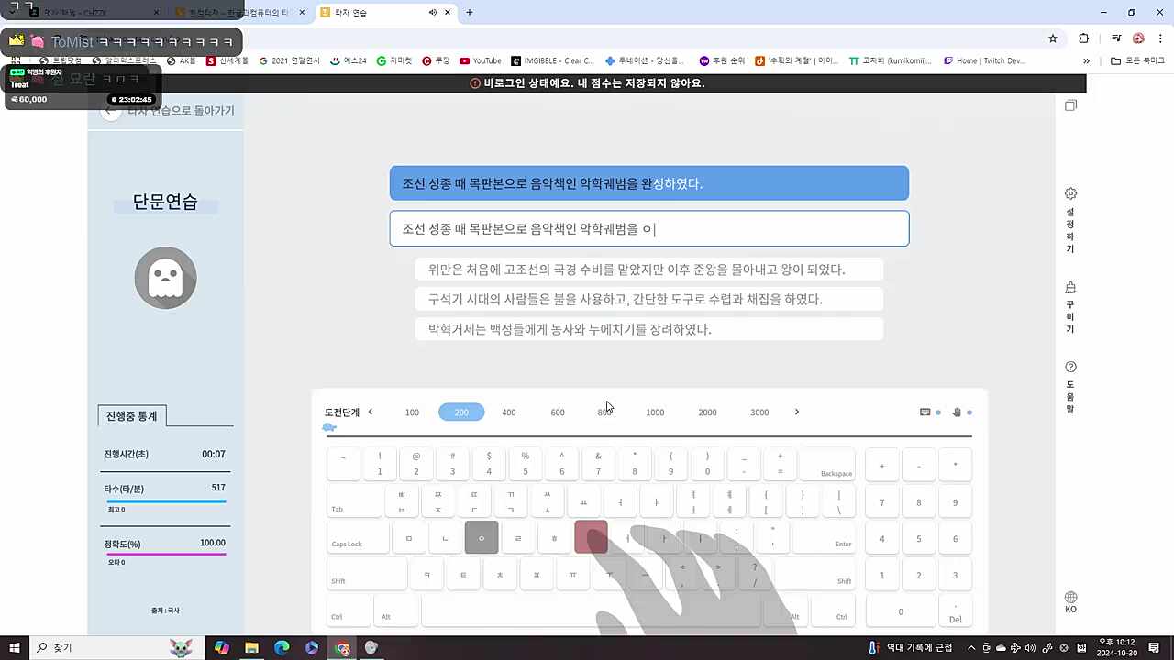Screen dimensions: 1174x660
Task: Select challenge level 100
Action: click(412, 412)
